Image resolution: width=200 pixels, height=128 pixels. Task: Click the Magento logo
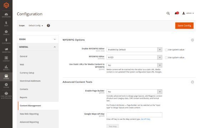[x=6, y=5]
